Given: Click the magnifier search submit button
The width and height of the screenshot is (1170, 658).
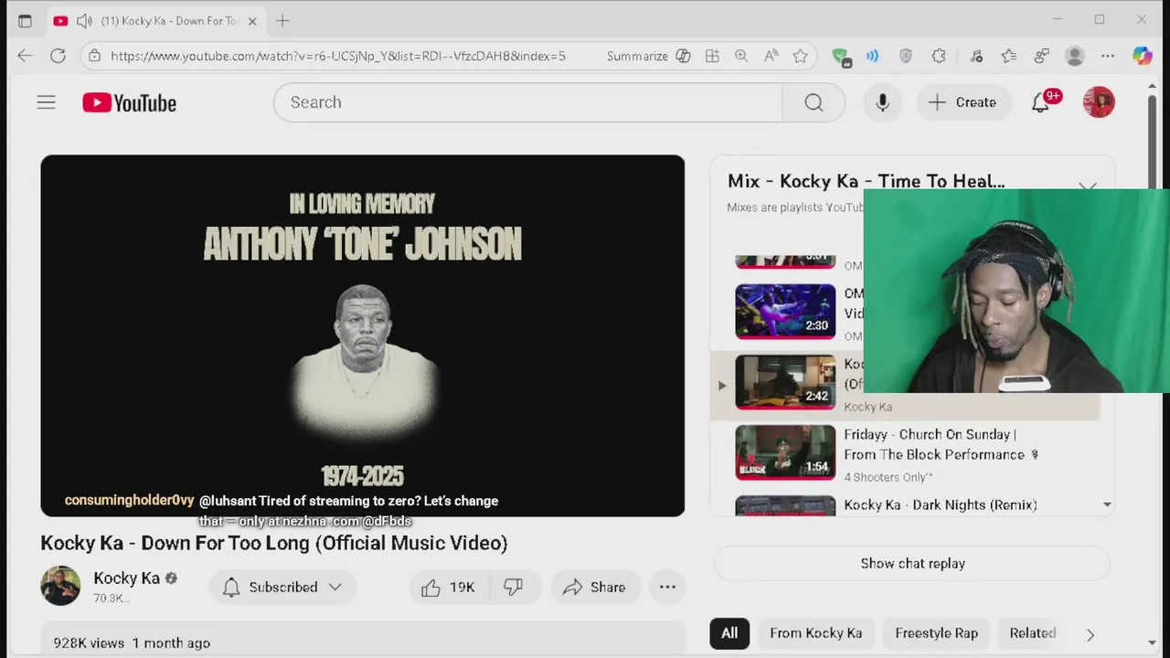Looking at the screenshot, I should pos(814,102).
